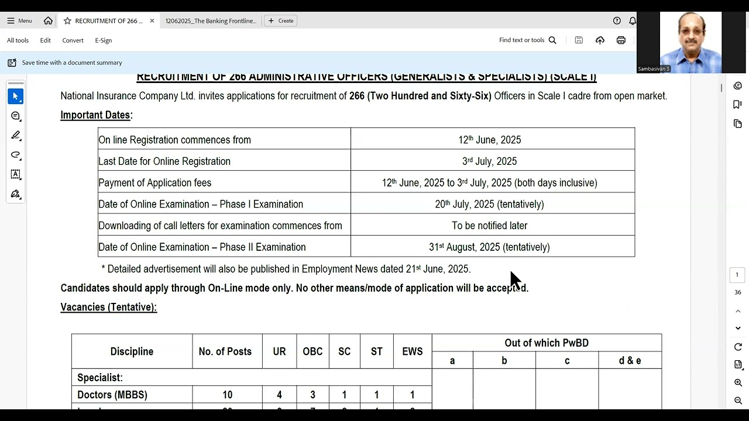Click the Important Dates heading
This screenshot has width=749, height=421.
97,115
